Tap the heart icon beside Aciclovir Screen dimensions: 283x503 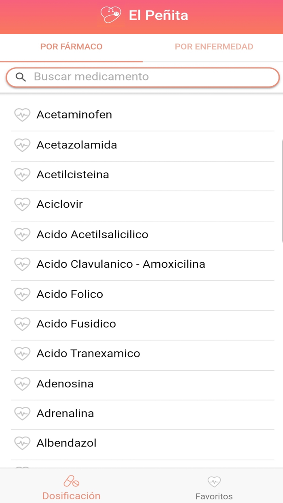22,204
